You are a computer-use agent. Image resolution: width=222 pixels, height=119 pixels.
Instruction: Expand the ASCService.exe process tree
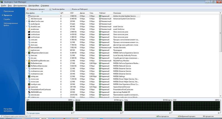pyautogui.click(x=26, y=19)
